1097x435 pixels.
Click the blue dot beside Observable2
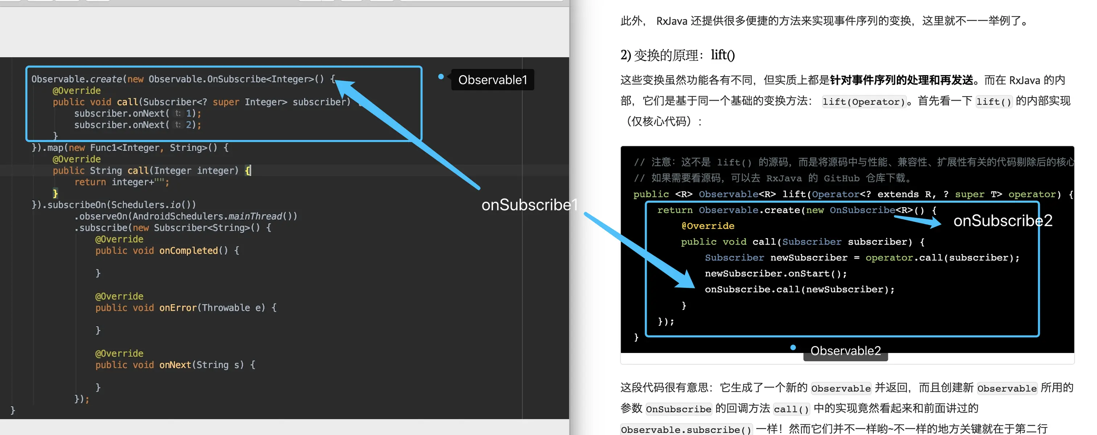pos(793,348)
